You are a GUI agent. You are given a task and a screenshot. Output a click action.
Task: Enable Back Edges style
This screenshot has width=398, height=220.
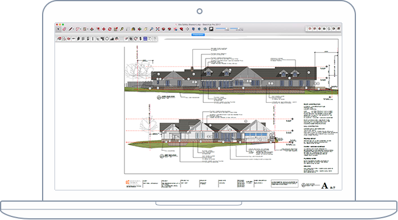314,28
